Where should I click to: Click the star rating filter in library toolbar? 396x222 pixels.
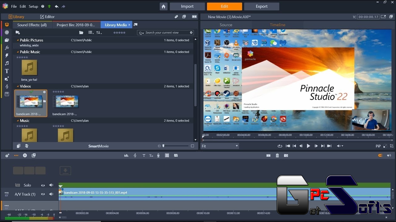tap(119, 33)
